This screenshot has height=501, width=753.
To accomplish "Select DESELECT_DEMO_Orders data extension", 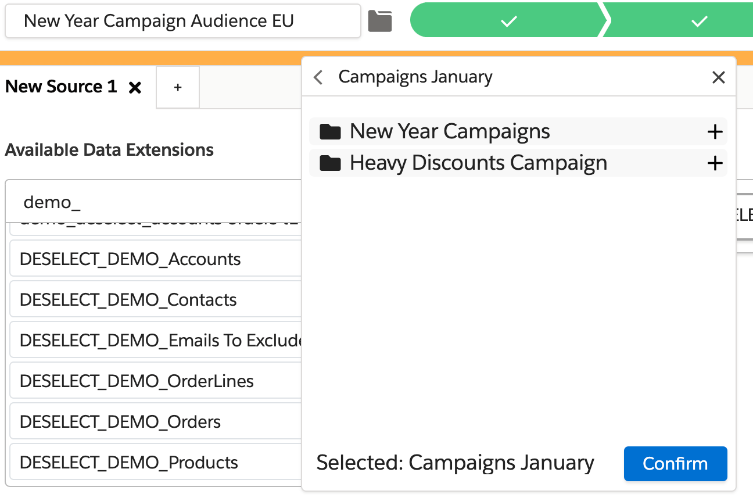I will click(120, 422).
